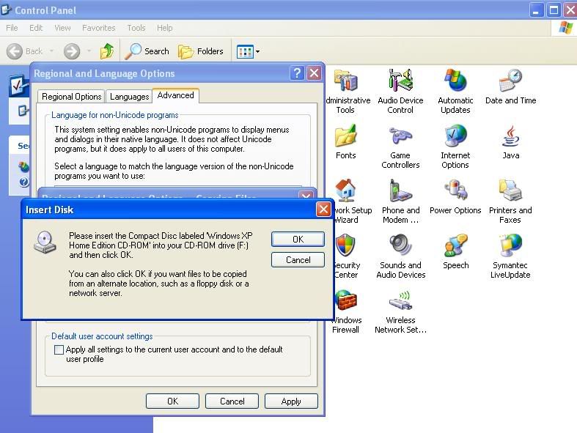Click the Back toolbar arrow
This screenshot has width=577, height=433.
[15, 51]
